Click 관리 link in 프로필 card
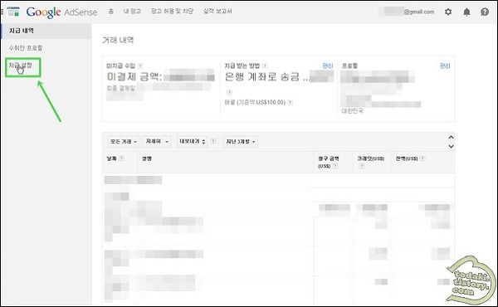Image resolution: width=498 pixels, height=307 pixels. coord(445,66)
